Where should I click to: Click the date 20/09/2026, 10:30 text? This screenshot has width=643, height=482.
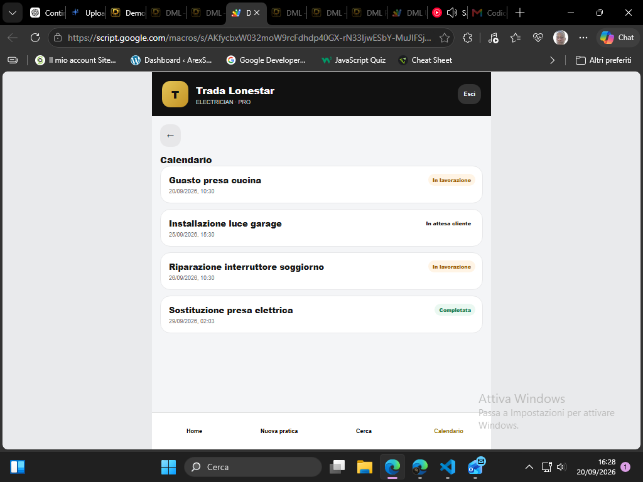click(192, 191)
